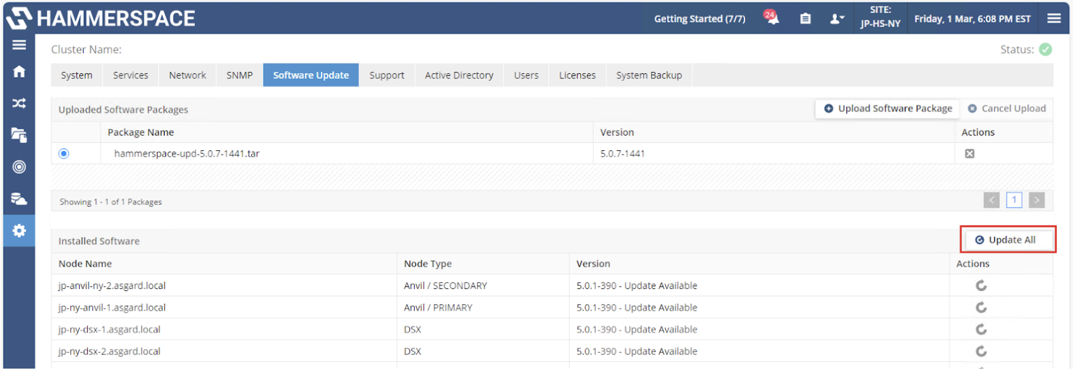This screenshot has height=376, width=1074.
Task: Go to previous packages page arrow
Action: coord(992,200)
